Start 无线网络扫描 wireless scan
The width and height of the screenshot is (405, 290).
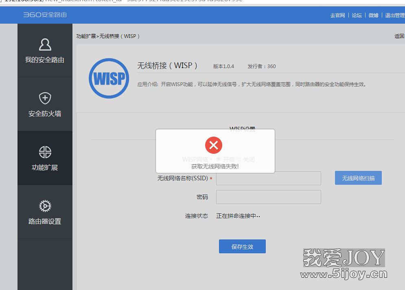pyautogui.click(x=358, y=178)
